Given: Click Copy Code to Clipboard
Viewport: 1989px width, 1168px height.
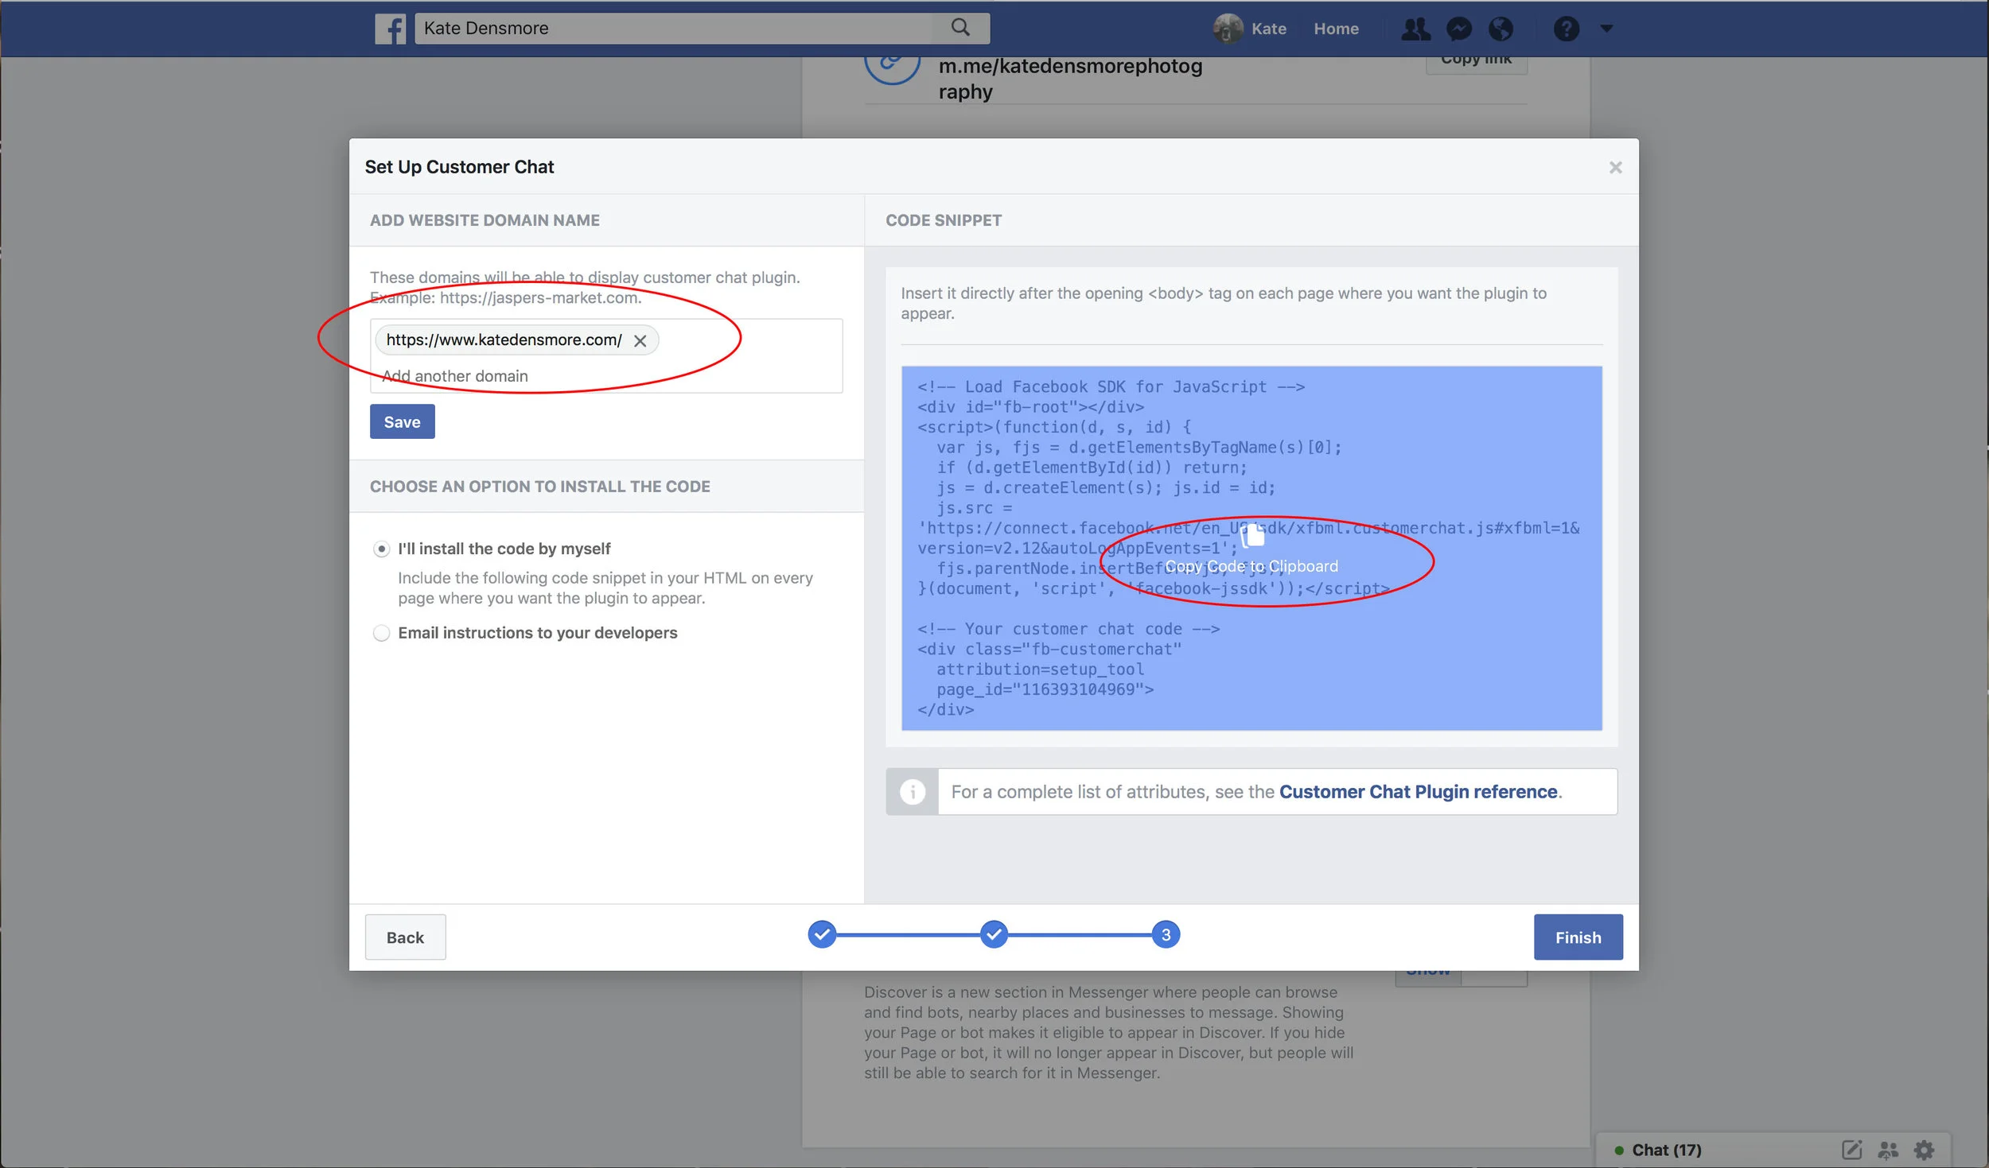Looking at the screenshot, I should (x=1251, y=566).
